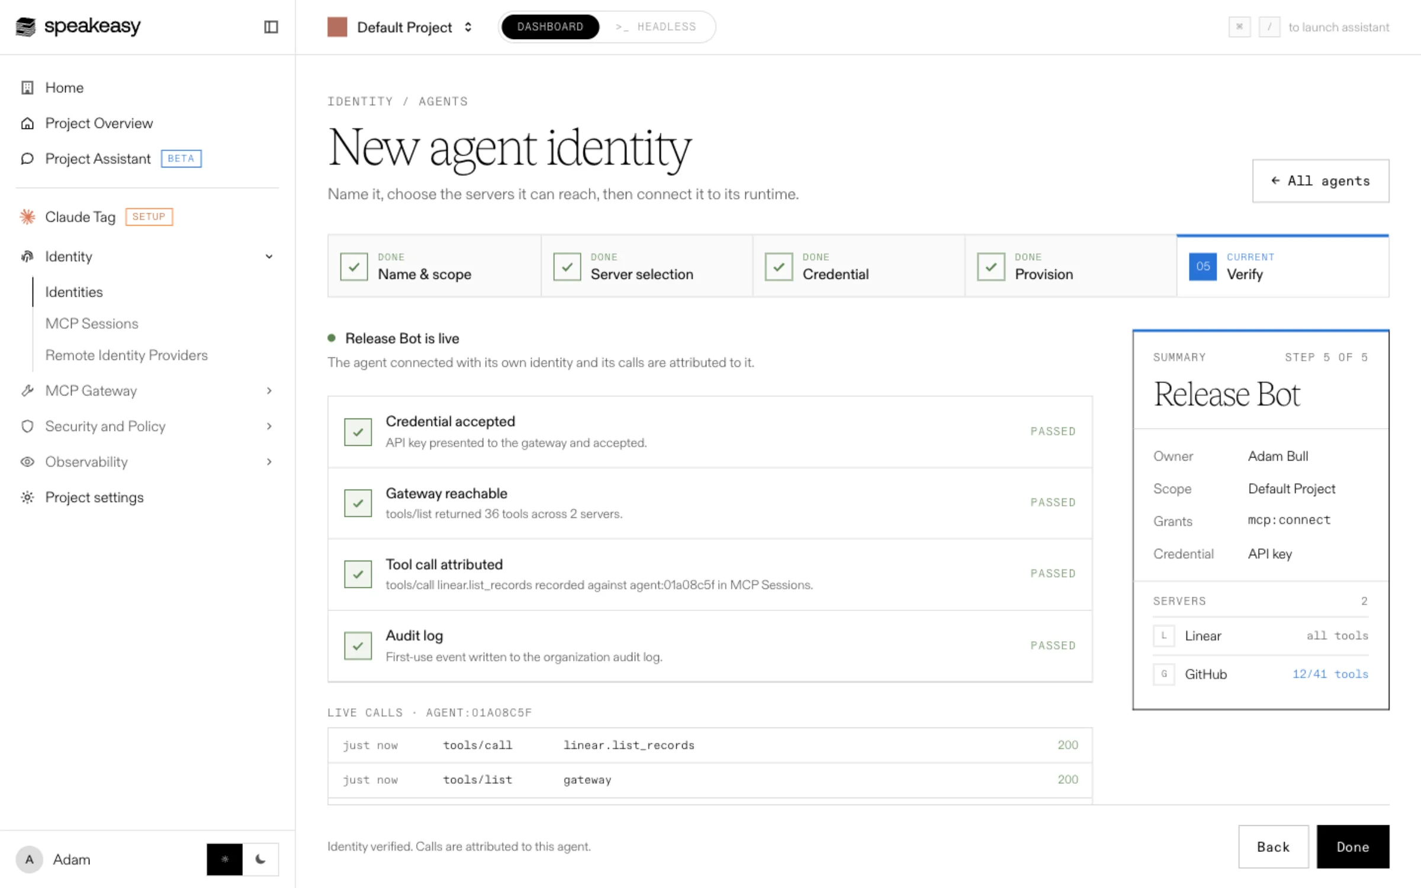Click the Home building icon
The height and width of the screenshot is (888, 1421).
click(x=27, y=88)
